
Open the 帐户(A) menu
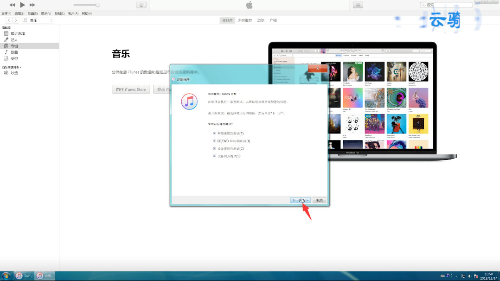point(73,13)
